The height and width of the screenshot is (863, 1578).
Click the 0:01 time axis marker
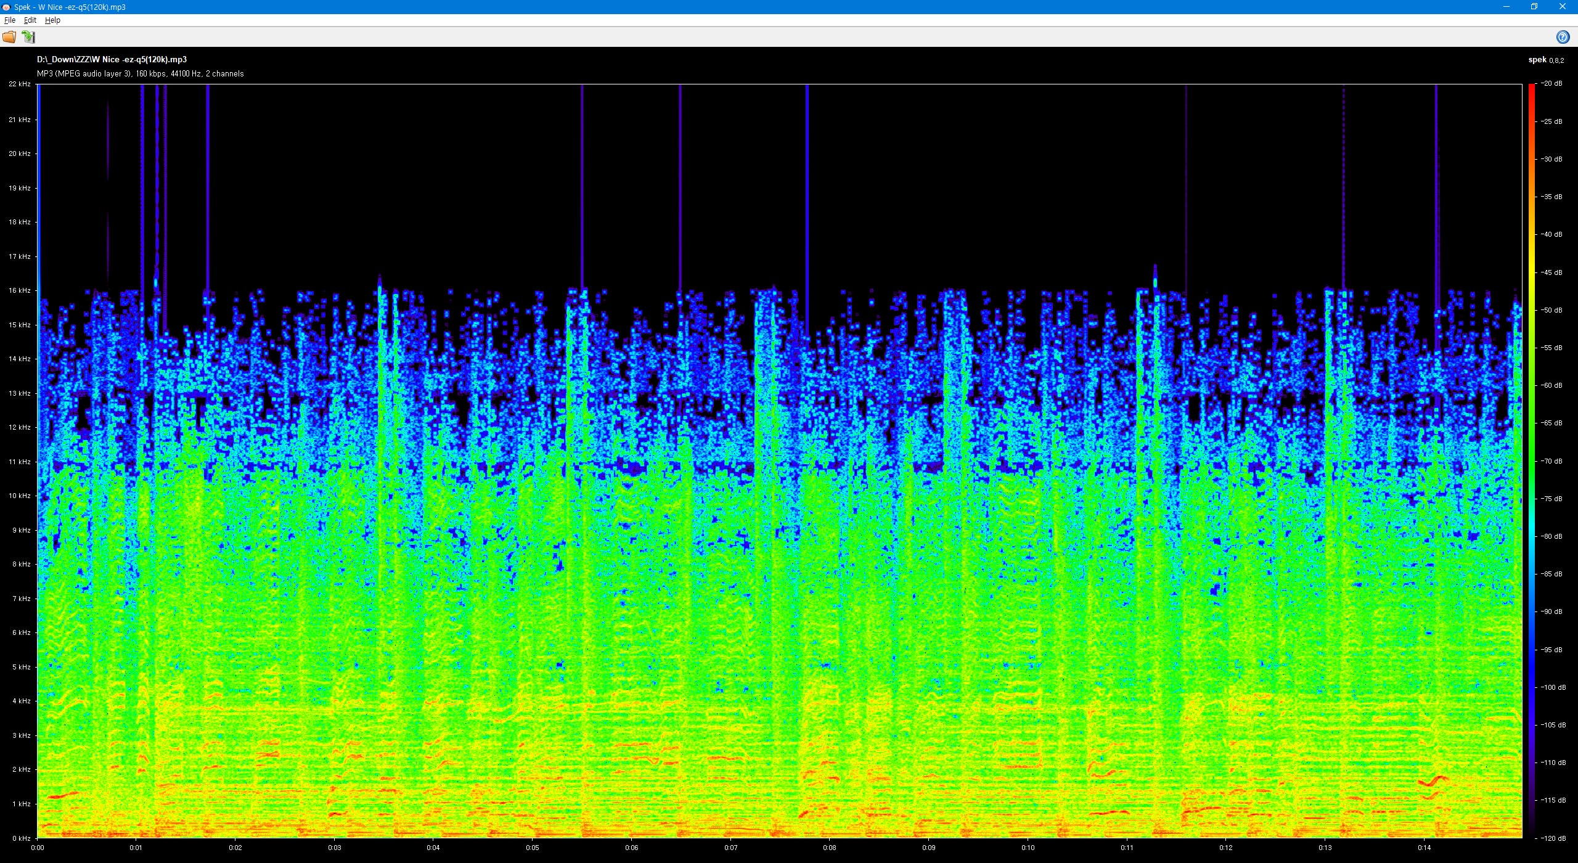(136, 848)
